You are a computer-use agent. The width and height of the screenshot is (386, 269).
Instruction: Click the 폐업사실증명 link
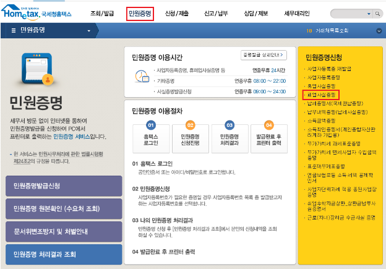pyautogui.click(x=323, y=95)
